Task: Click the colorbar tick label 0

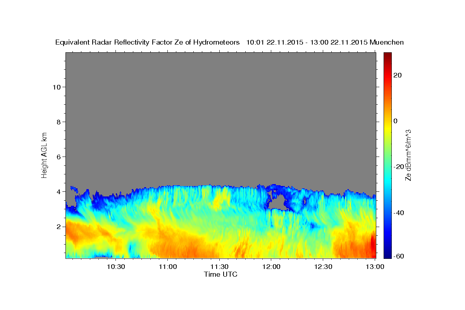Action: 396,121
